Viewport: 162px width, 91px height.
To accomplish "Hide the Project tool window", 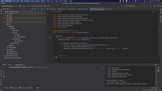I will 45,9.
